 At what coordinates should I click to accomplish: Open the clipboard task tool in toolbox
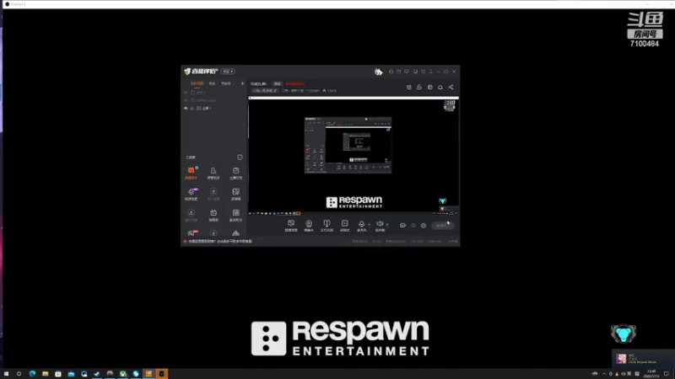tap(235, 173)
